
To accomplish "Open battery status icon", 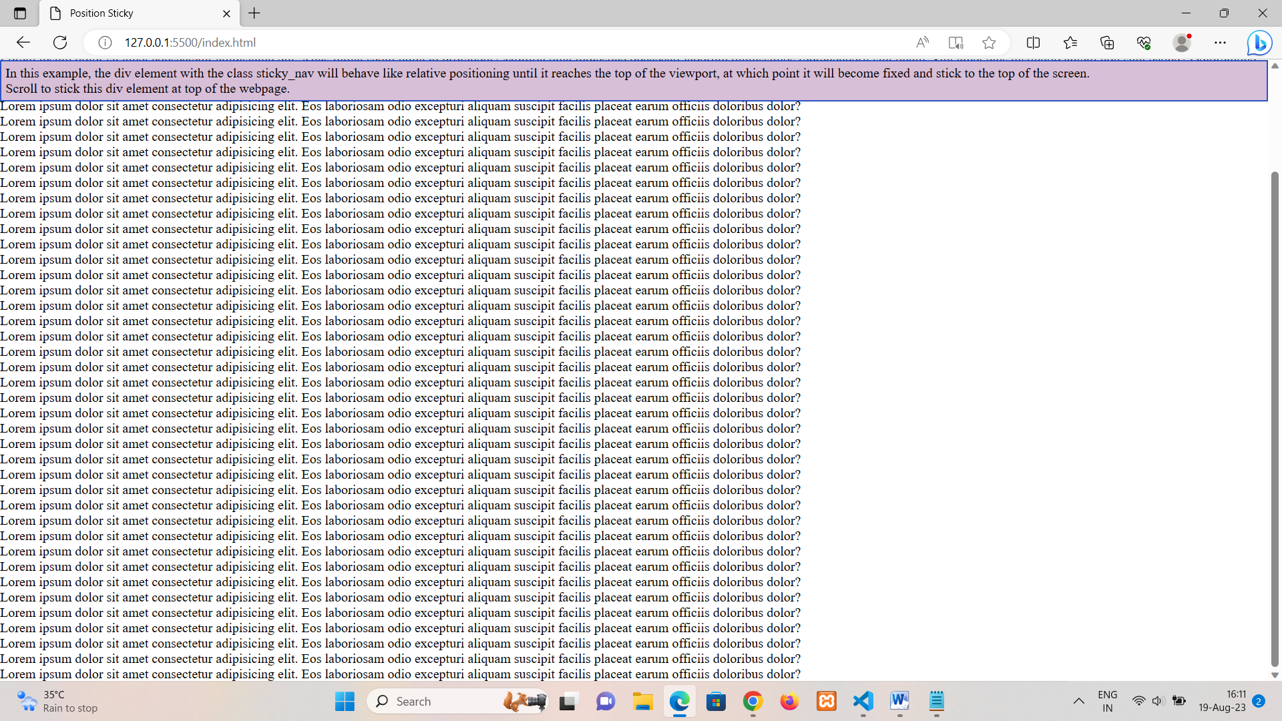I will (1179, 701).
